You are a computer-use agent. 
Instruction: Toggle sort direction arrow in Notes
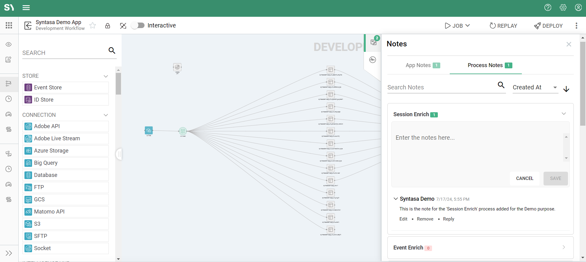[566, 89]
